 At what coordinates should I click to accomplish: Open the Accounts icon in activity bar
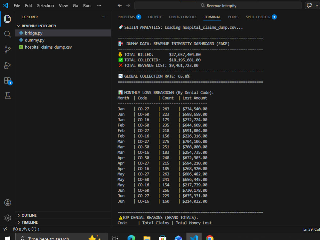[8, 203]
